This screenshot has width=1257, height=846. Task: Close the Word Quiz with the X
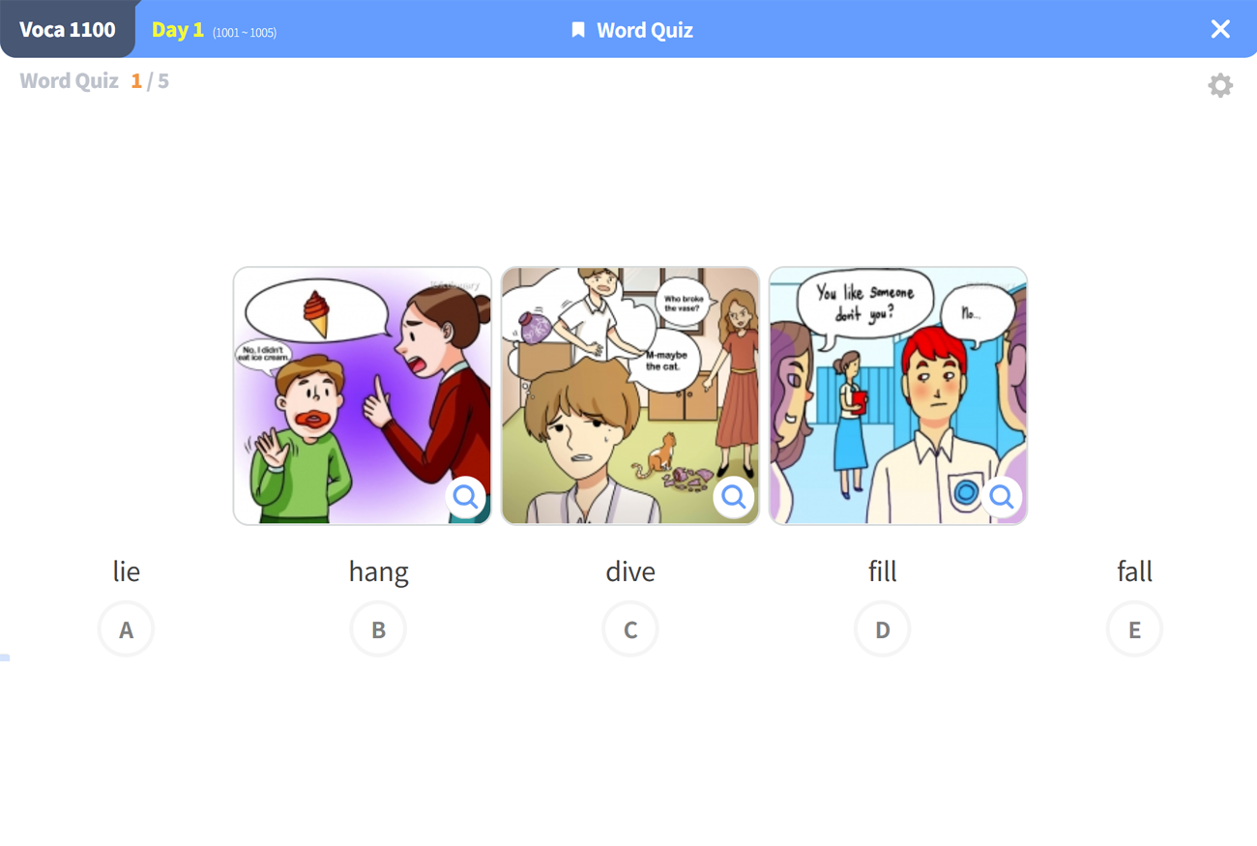pos(1220,29)
